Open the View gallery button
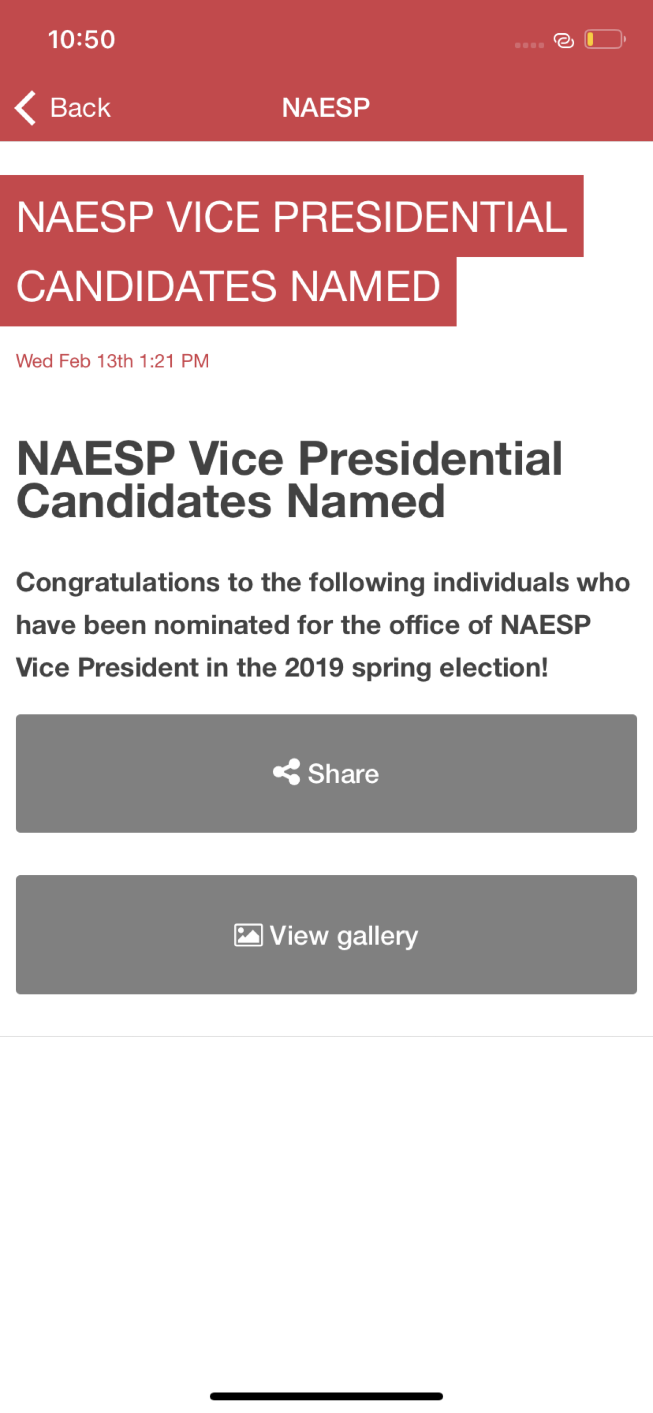653x1413 pixels. [326, 935]
